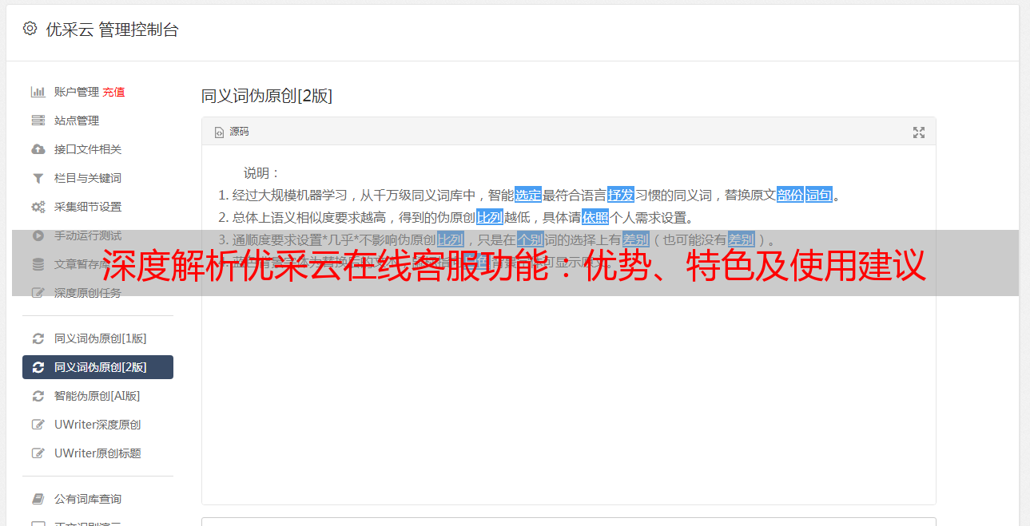Click highlighted synonym 依照 in the text

click(x=595, y=217)
